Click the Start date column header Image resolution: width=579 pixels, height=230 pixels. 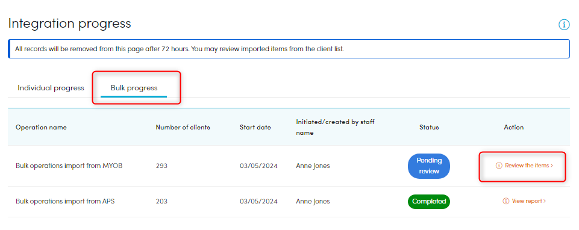tap(255, 127)
